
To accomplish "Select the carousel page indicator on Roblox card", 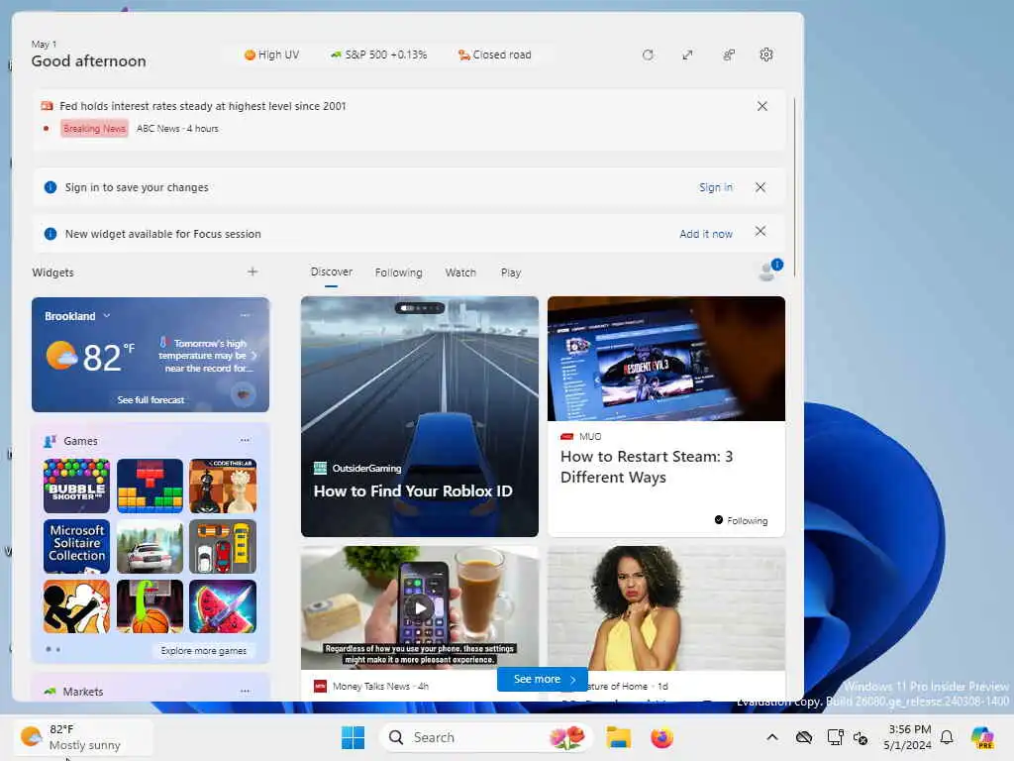I will tap(420, 308).
